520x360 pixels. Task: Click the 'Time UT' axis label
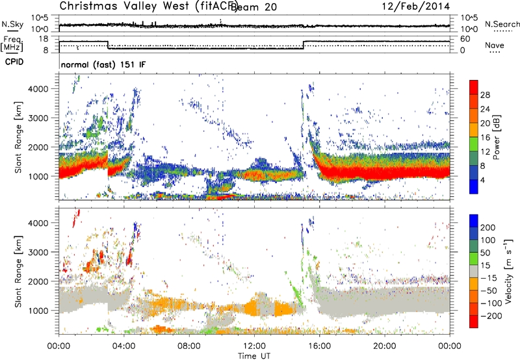254,356
